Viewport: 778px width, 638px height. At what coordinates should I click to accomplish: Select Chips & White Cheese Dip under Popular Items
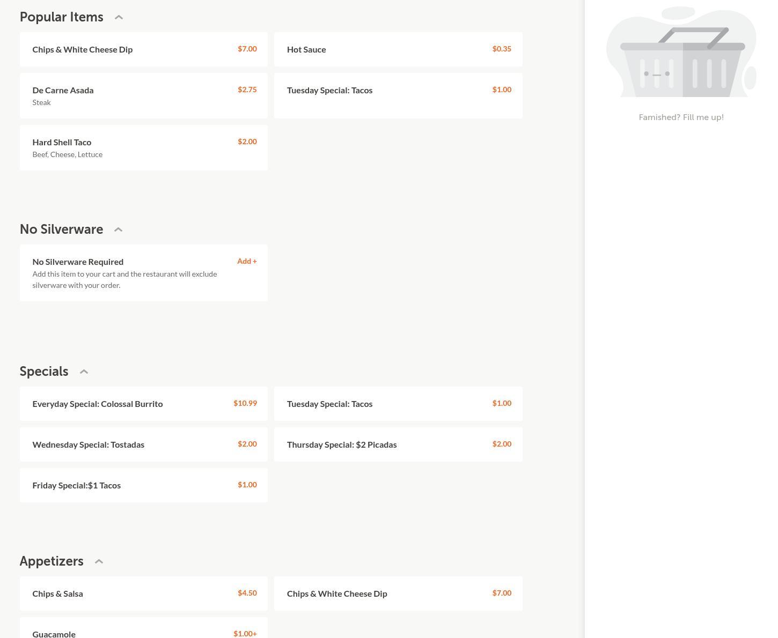[x=144, y=49]
